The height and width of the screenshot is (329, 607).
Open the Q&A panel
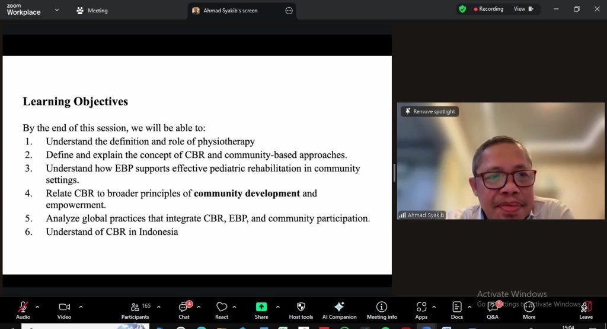point(493,309)
